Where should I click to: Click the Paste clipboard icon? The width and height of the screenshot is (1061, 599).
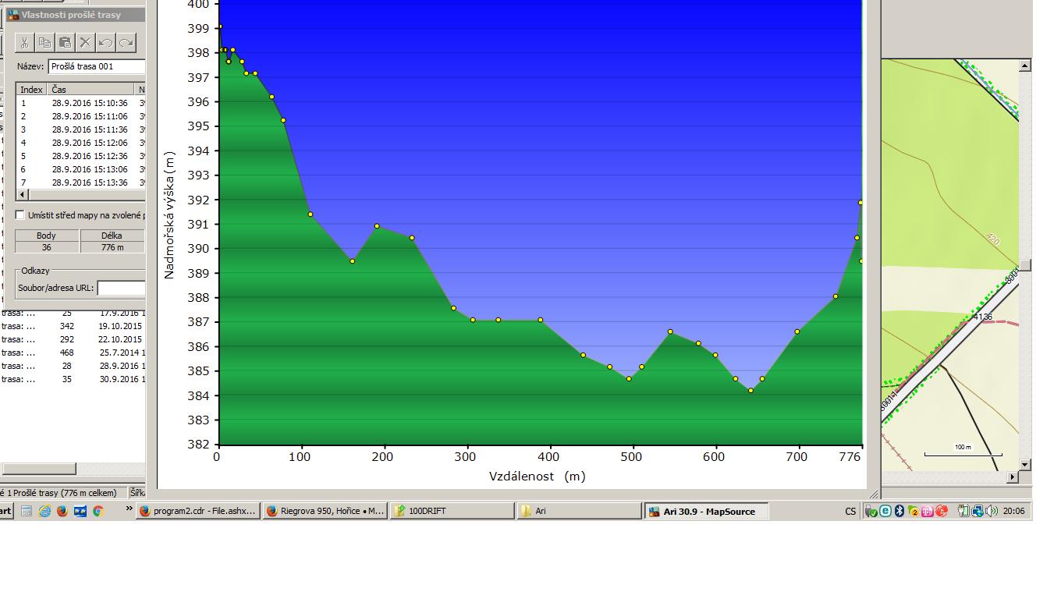(65, 43)
